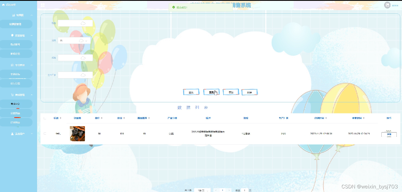Click the admin username text
This screenshot has height=192, width=402.
click(395, 5)
